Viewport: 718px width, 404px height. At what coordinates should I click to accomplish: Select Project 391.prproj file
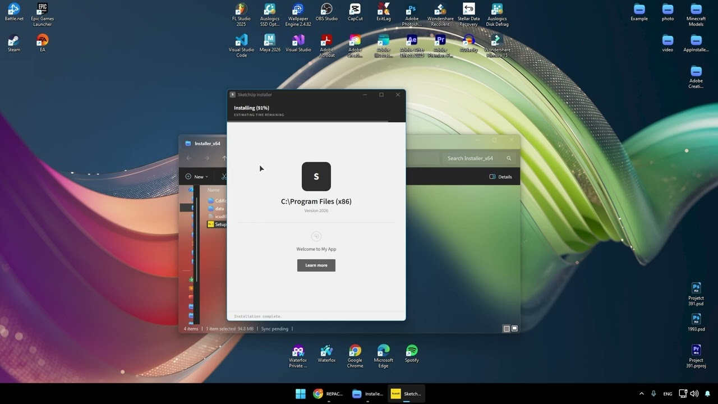(x=696, y=357)
